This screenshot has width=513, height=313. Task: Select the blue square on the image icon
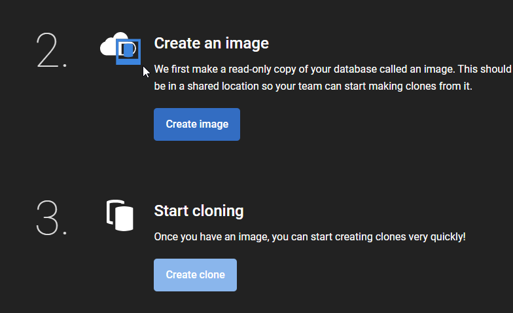click(x=129, y=51)
